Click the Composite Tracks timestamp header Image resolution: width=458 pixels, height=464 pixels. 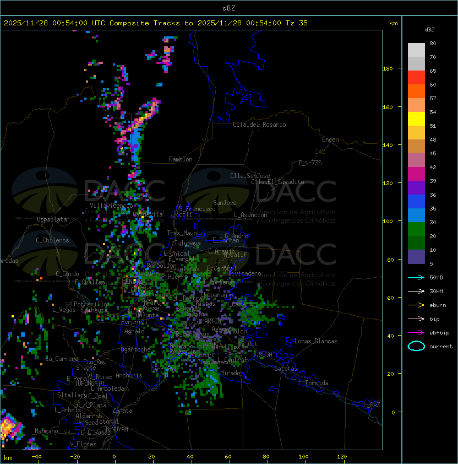(x=156, y=23)
